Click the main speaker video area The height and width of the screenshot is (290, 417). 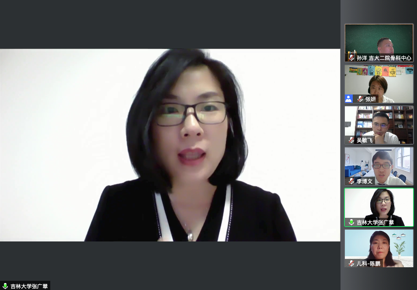click(x=170, y=145)
